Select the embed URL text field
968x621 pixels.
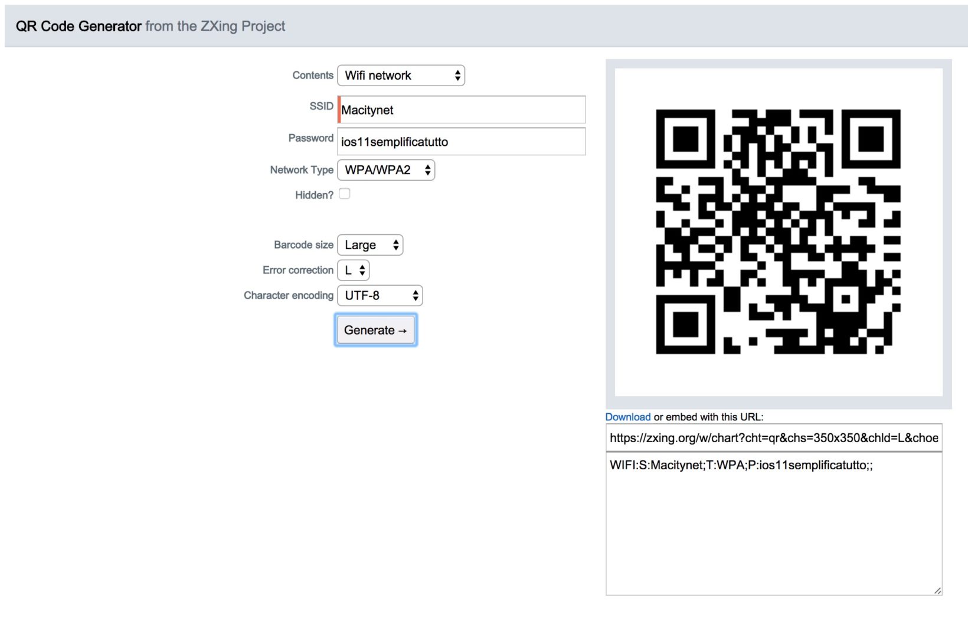[774, 438]
